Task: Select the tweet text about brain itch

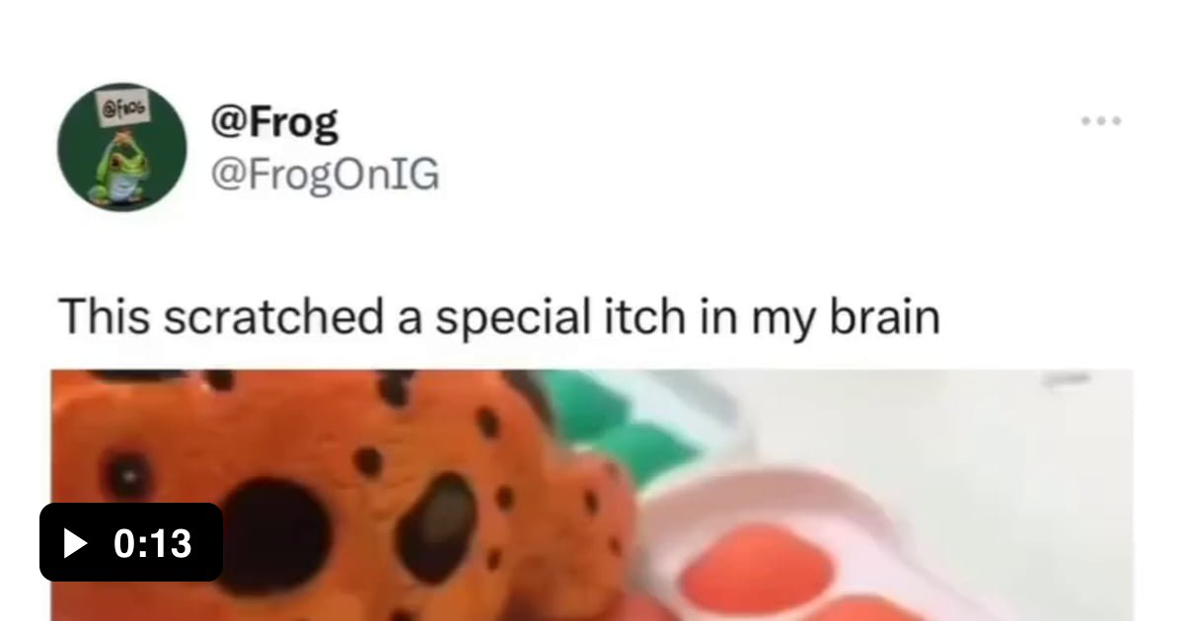Action: (x=498, y=317)
